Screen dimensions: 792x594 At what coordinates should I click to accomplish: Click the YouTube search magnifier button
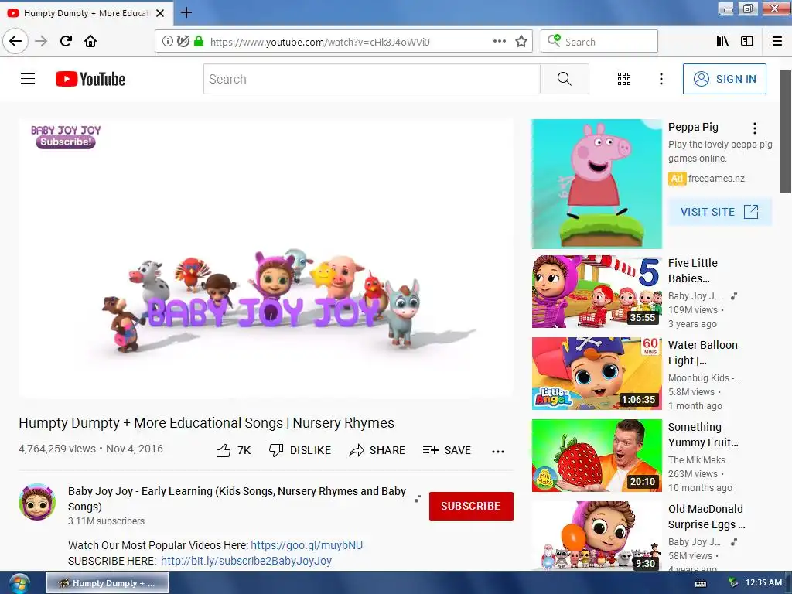point(564,79)
